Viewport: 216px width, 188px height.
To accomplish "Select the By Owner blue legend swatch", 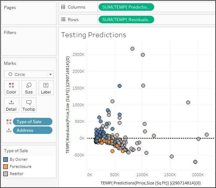I will click(6, 159).
